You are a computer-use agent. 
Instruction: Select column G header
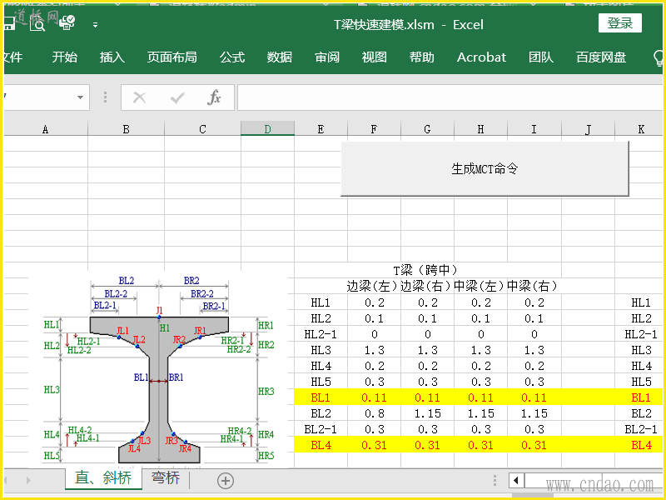coord(427,129)
